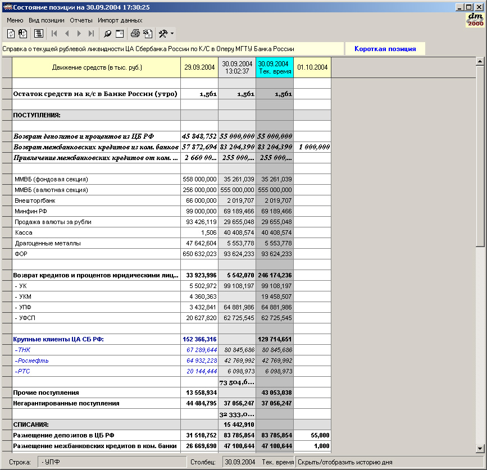The height and width of the screenshot is (470, 487).
Task: Open tools via hammer and wrench icon
Action: tap(163, 34)
